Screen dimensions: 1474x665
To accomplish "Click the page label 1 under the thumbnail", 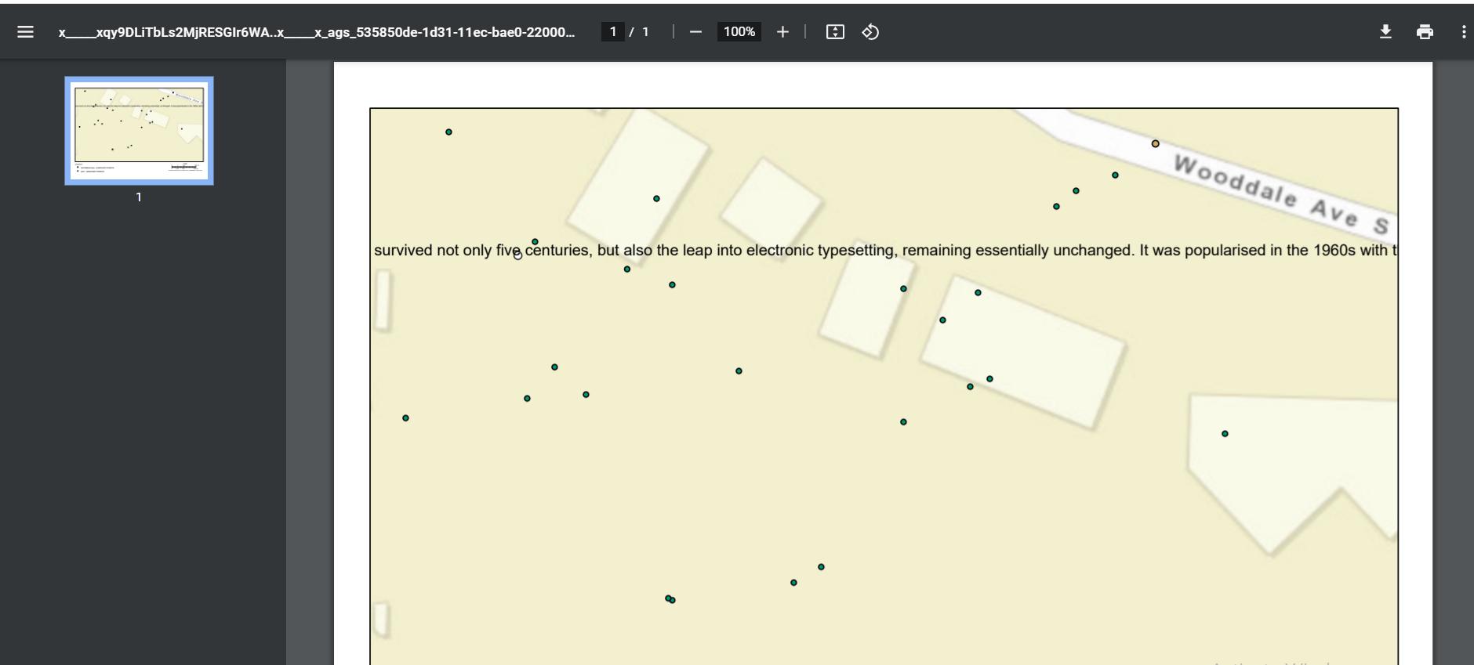I will pyautogui.click(x=139, y=197).
